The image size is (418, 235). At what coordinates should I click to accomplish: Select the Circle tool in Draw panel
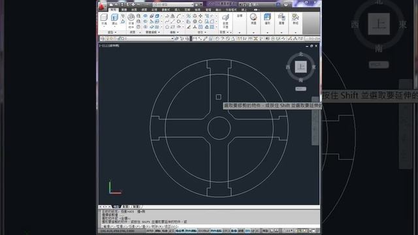tap(178, 22)
